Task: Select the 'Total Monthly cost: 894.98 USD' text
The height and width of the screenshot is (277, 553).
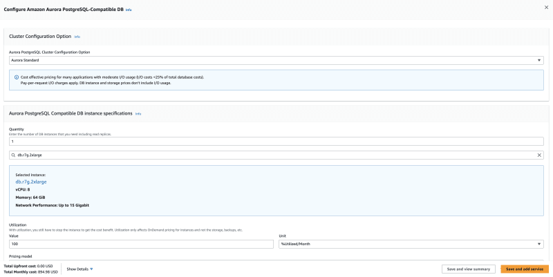Action: click(x=30, y=272)
